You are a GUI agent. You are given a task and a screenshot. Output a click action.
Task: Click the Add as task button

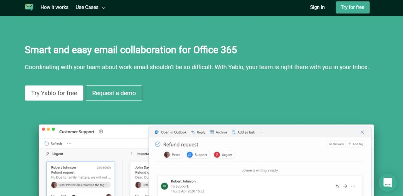coord(243,132)
